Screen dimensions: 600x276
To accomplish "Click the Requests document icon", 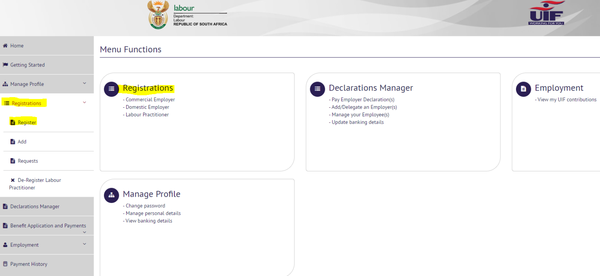I will tap(12, 160).
